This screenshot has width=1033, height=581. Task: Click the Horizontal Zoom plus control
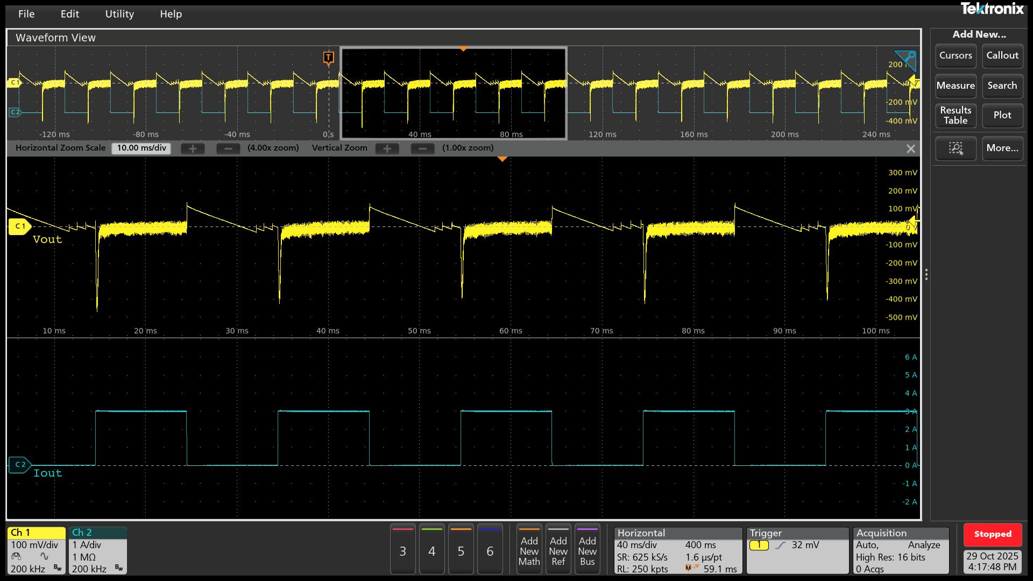coord(193,148)
